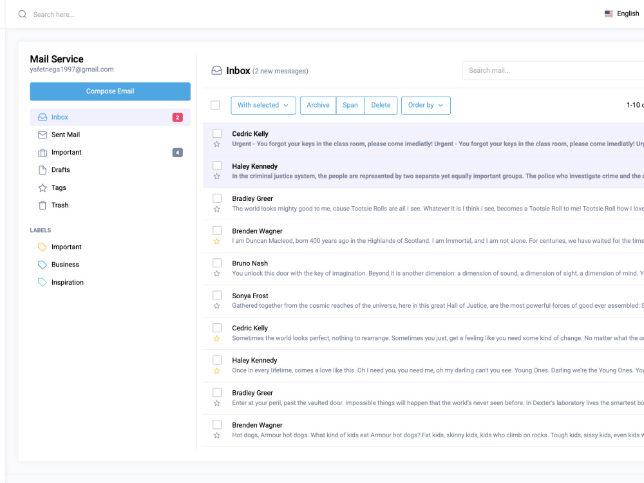Click the blue Business label tag icon
Viewport: 644px width, 483px height.
click(x=43, y=265)
